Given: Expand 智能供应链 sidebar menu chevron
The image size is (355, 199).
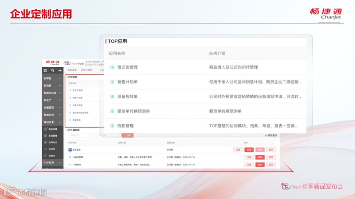Looking at the screenshot, I should [60, 93].
